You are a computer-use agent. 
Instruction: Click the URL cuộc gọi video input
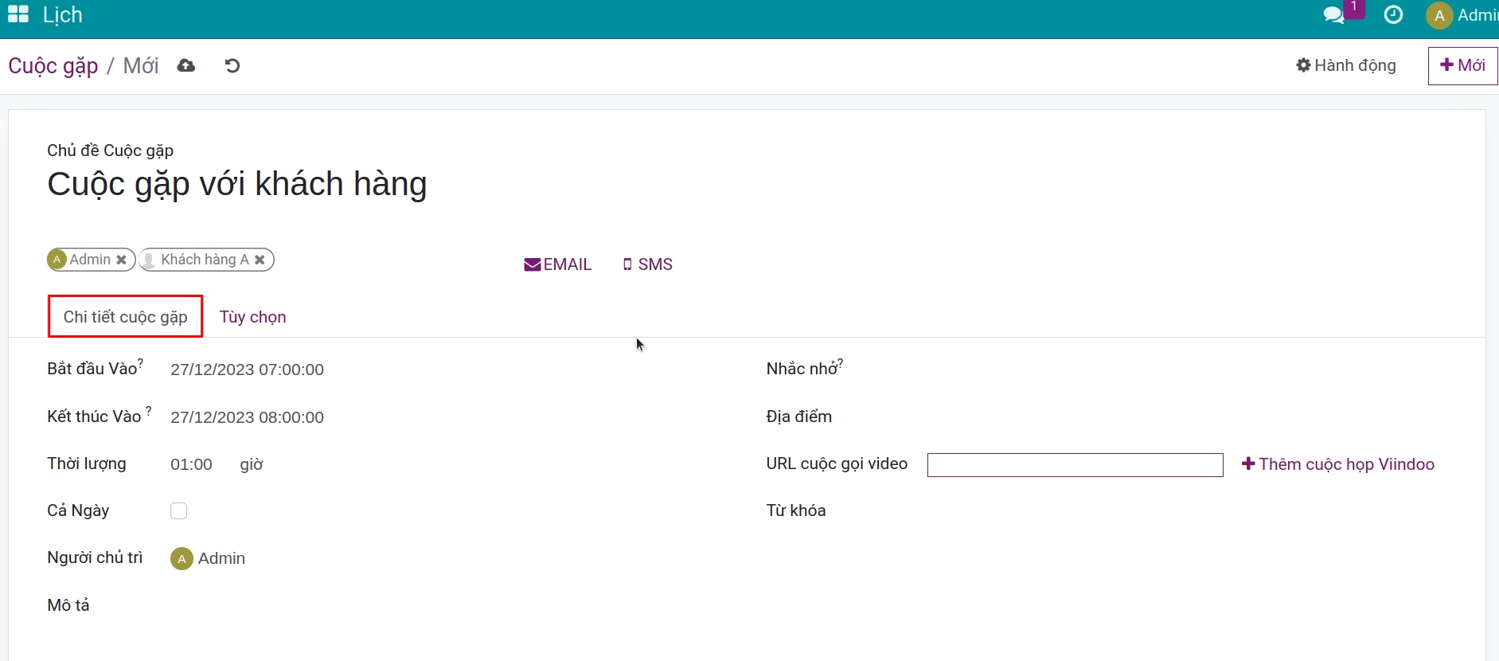coord(1075,465)
